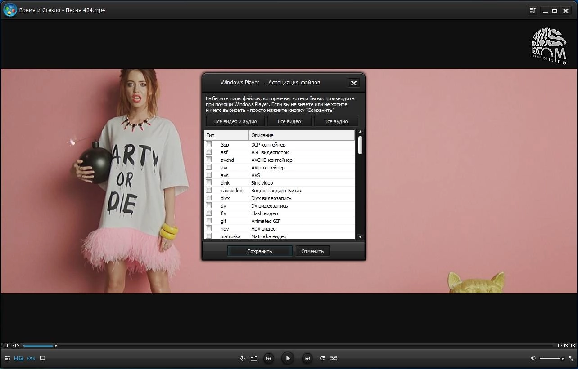The width and height of the screenshot is (578, 369).
Task: Check the avs file type checkbox
Action: pos(209,175)
